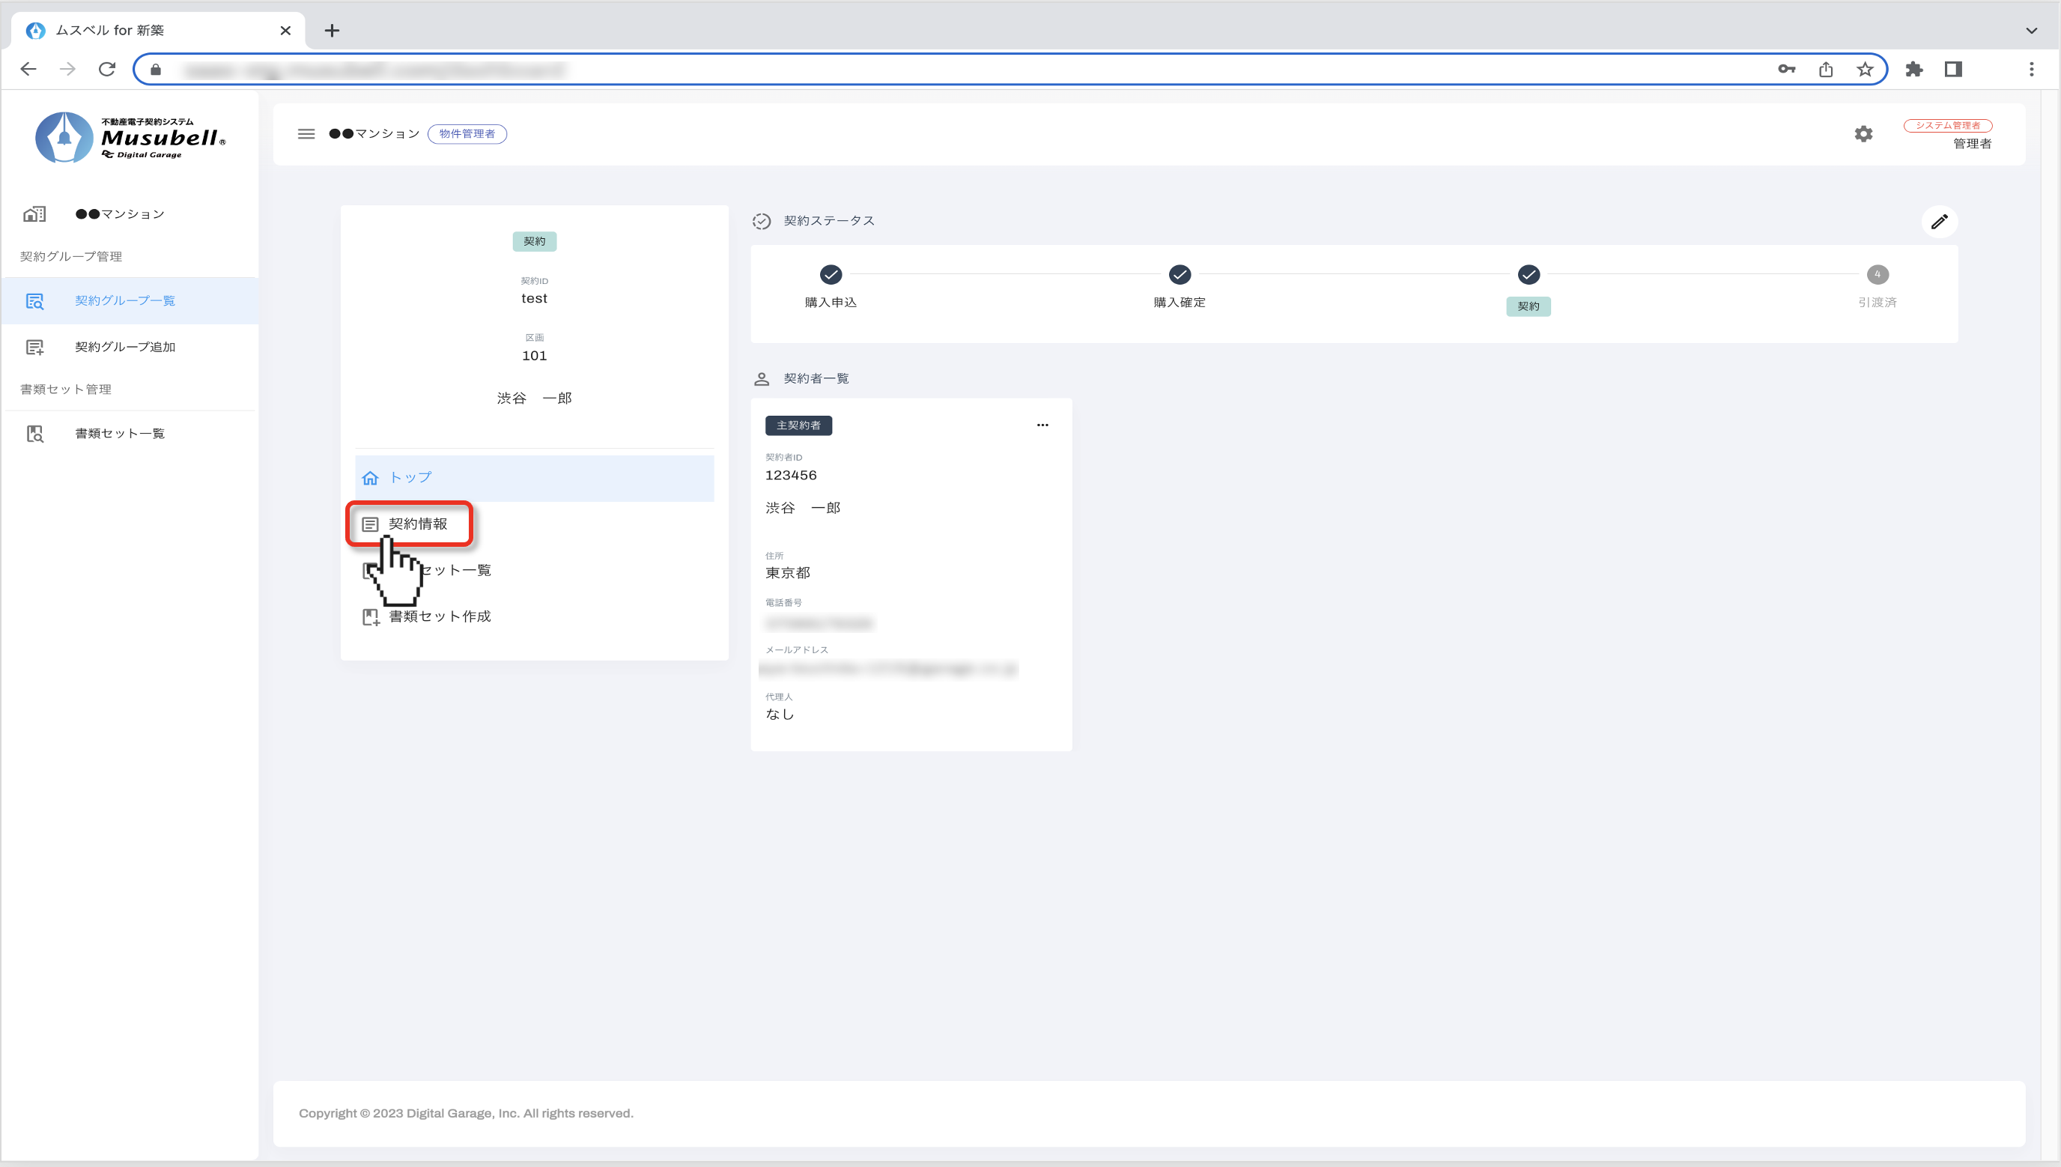The image size is (2061, 1167).
Task: Click the 契約情報 menu item
Action: coord(417,524)
